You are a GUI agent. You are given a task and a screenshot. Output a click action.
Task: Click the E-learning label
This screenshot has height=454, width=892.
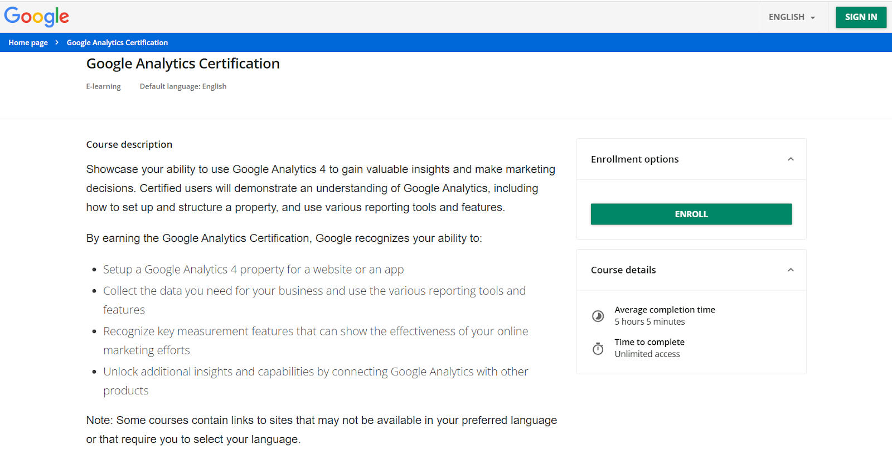click(x=103, y=86)
